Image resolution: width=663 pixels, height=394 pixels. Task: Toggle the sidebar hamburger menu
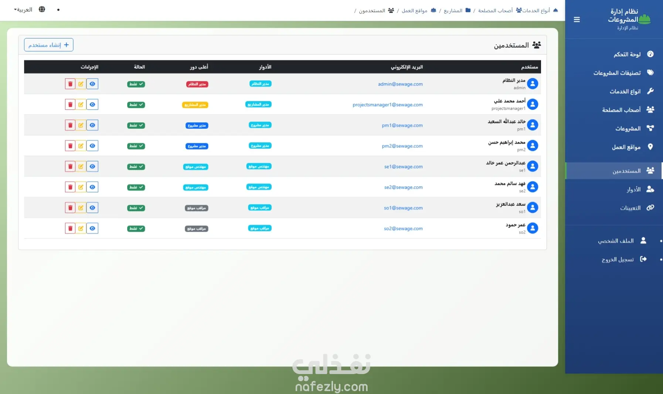577,20
